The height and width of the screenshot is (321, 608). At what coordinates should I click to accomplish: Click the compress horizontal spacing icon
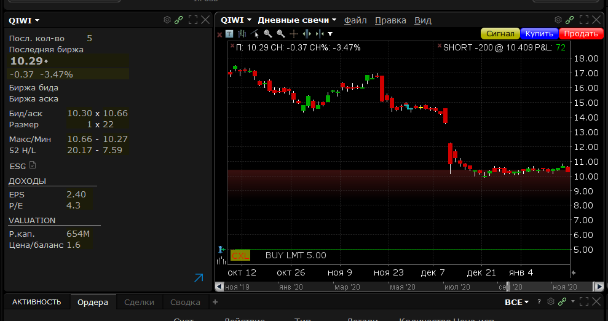coord(320,34)
